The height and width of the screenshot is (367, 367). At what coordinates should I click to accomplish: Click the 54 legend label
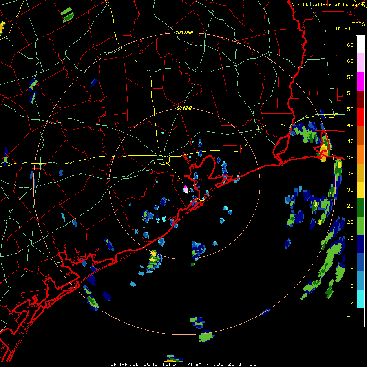(350, 93)
